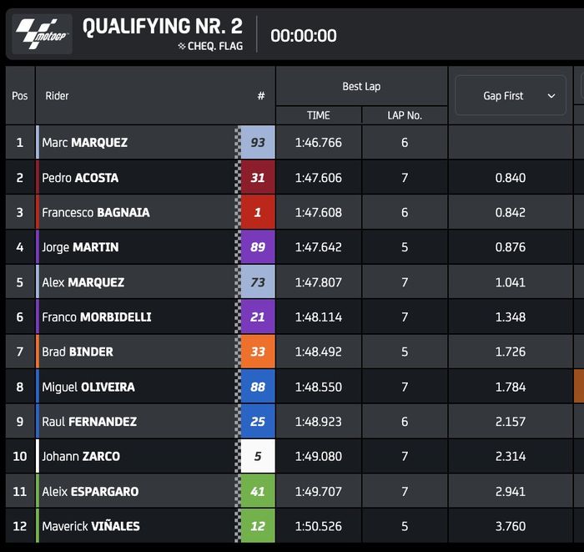This screenshot has width=584, height=552.
Task: Open the Gap First dropdown
Action: pyautogui.click(x=510, y=96)
